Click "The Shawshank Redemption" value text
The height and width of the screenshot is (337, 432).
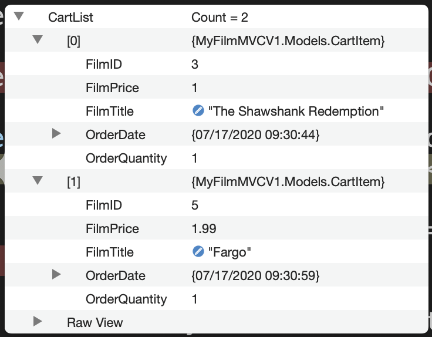[296, 112]
